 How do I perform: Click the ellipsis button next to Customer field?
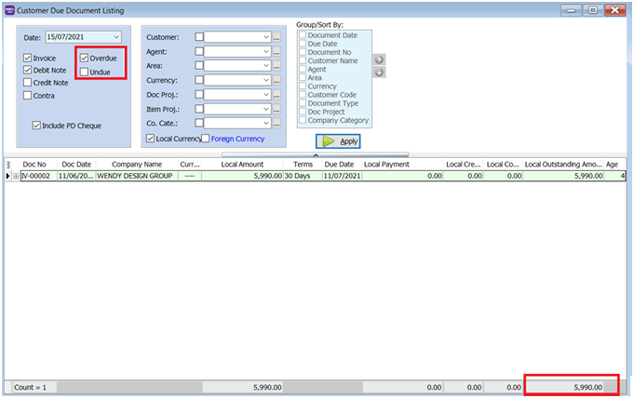coord(277,37)
